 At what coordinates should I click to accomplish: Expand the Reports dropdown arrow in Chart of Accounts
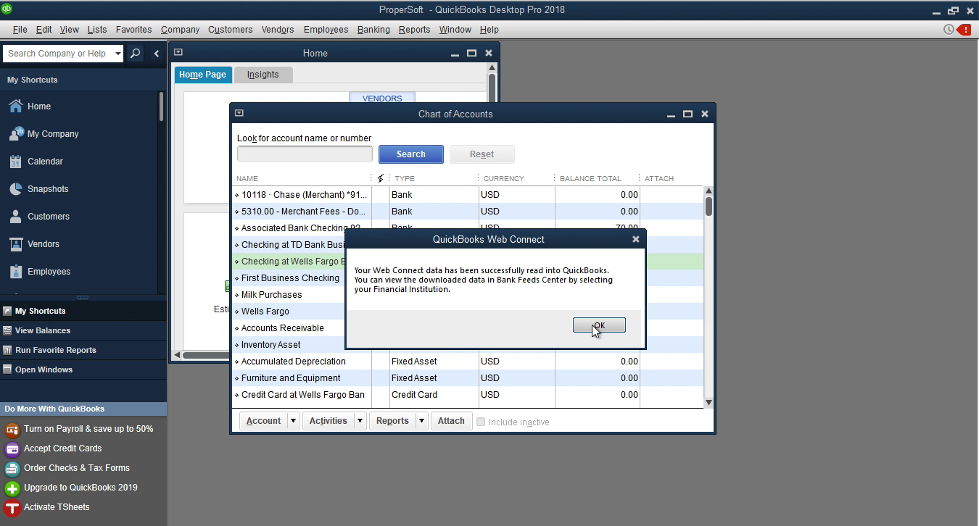[x=421, y=421]
